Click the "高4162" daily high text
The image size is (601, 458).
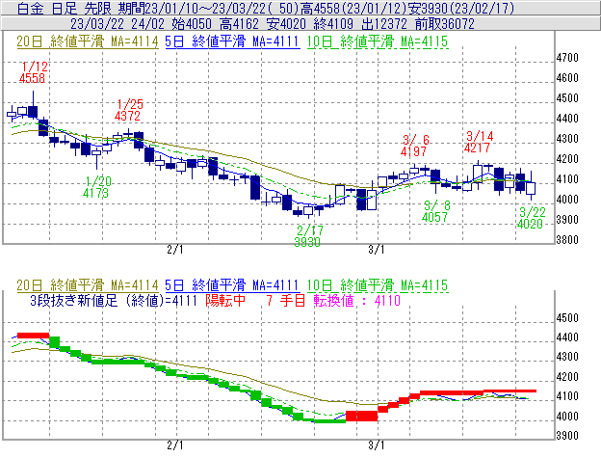tap(239, 24)
